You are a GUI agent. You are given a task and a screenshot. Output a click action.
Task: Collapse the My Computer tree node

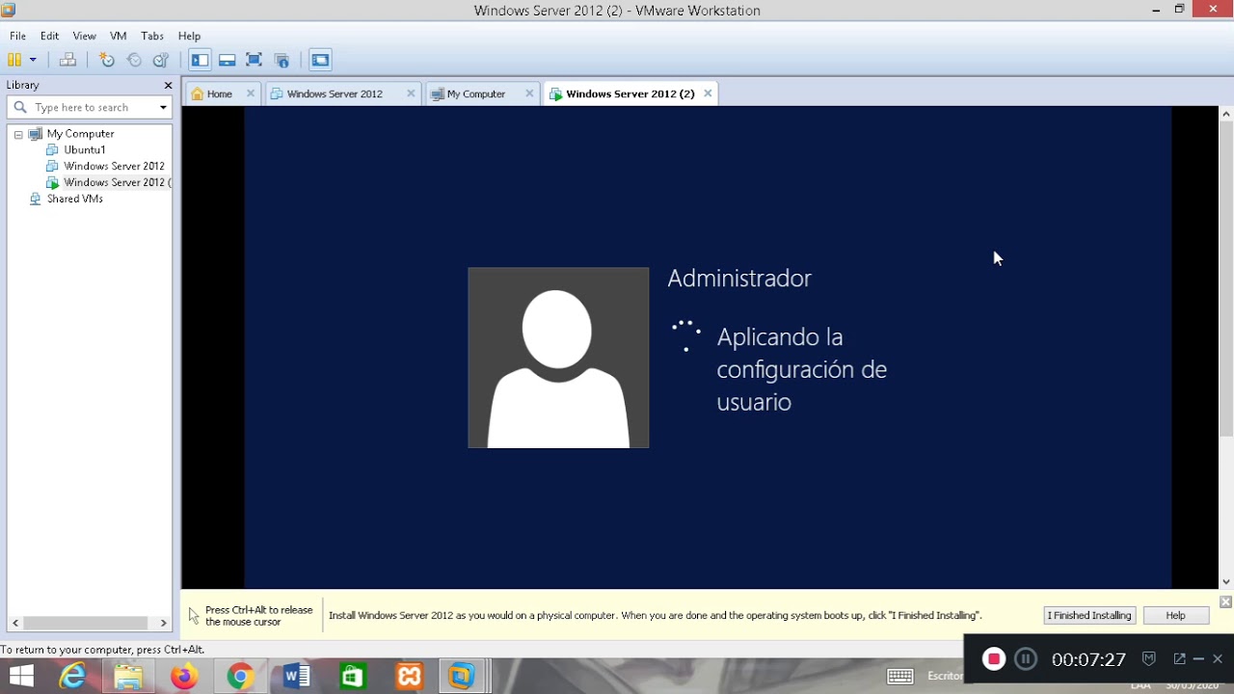pyautogui.click(x=18, y=134)
